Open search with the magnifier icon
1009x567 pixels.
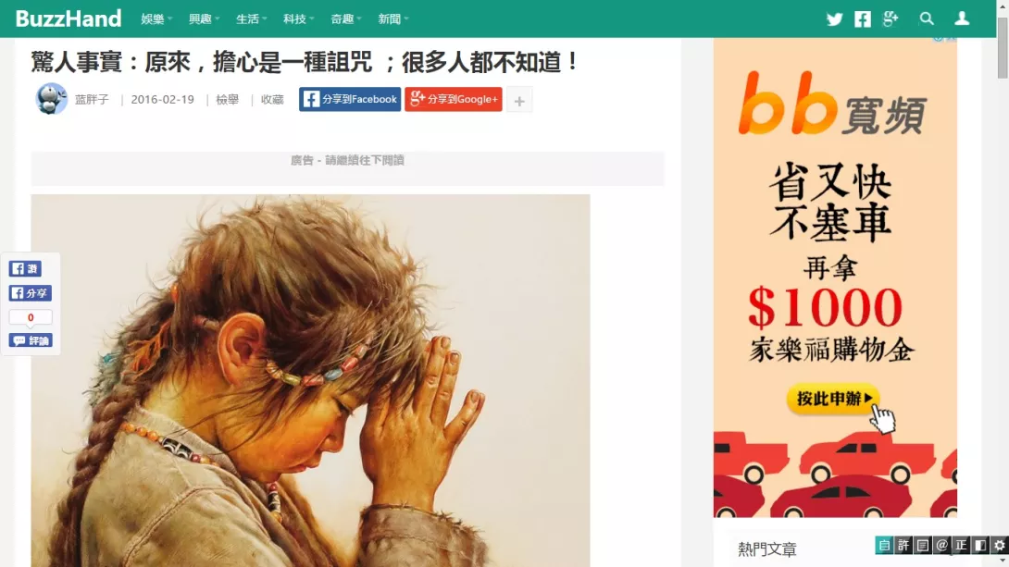click(x=927, y=18)
